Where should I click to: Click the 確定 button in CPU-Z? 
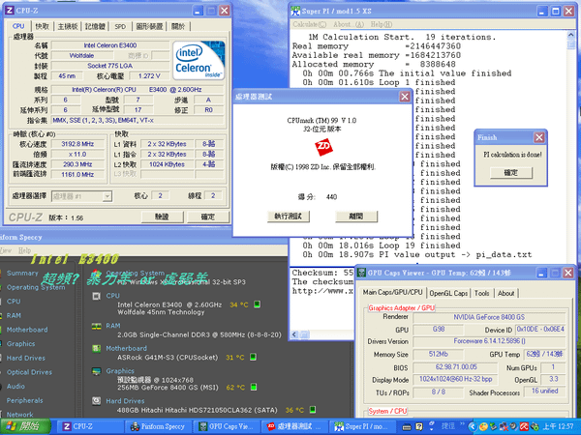click(x=208, y=217)
